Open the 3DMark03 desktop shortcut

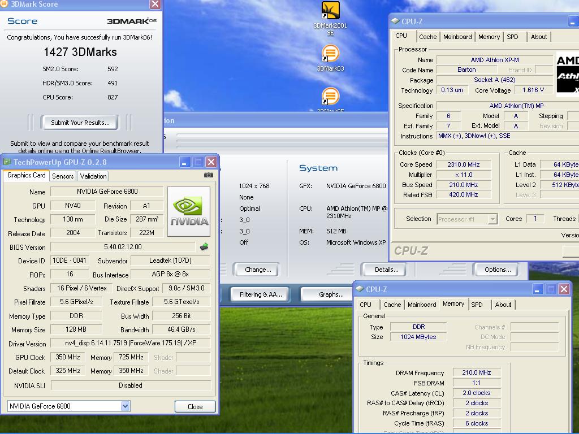(x=330, y=58)
